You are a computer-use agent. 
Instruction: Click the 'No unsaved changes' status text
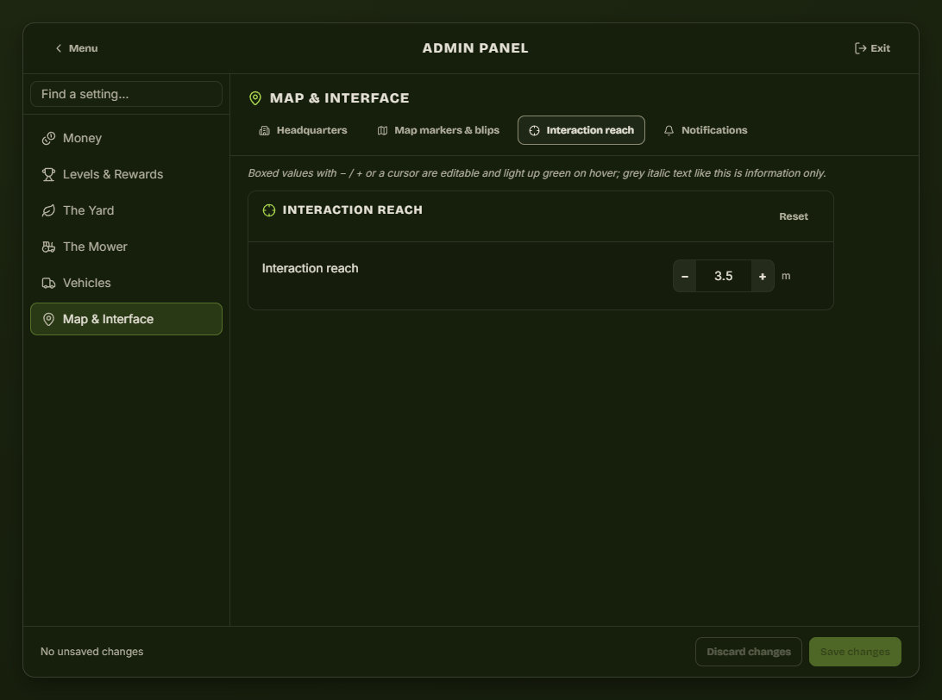92,652
